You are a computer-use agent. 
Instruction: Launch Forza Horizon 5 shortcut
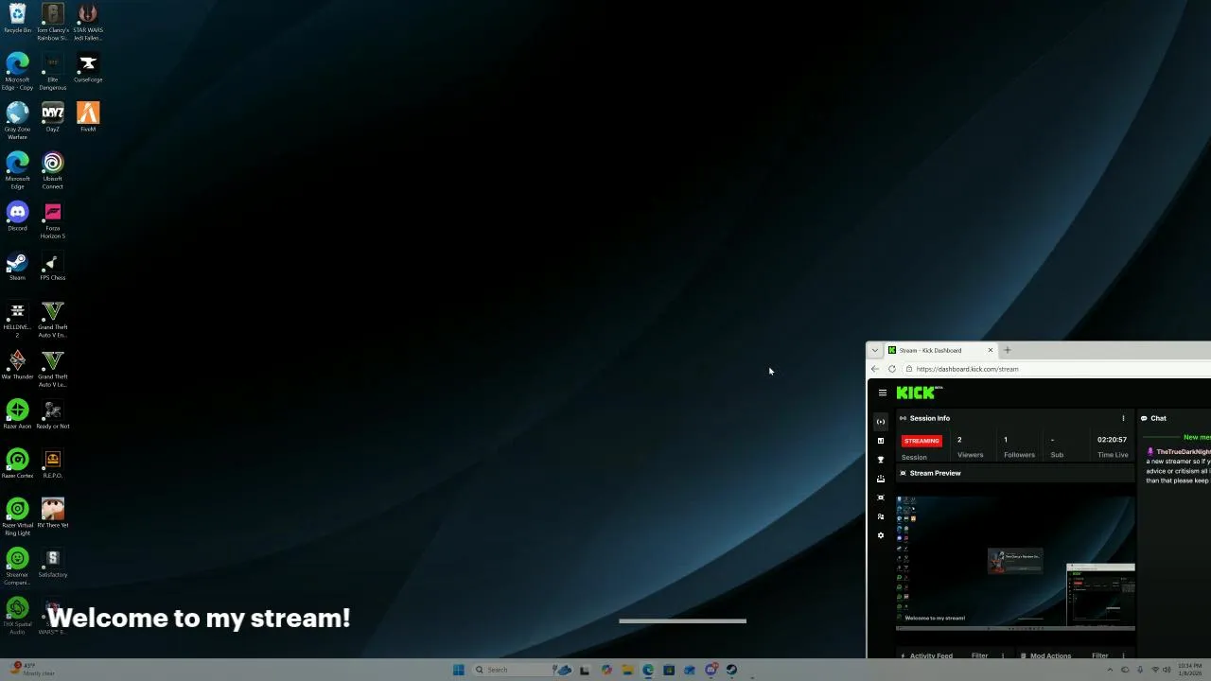pos(52,219)
